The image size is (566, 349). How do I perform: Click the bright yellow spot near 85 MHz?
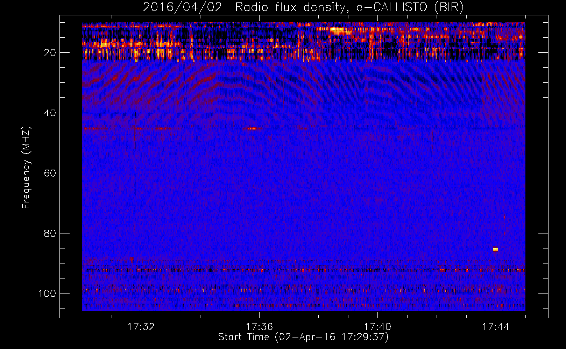pyautogui.click(x=495, y=250)
